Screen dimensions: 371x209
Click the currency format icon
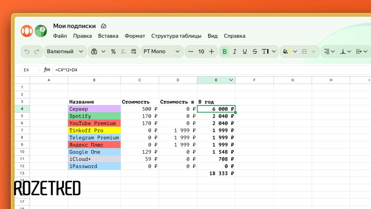click(94, 52)
